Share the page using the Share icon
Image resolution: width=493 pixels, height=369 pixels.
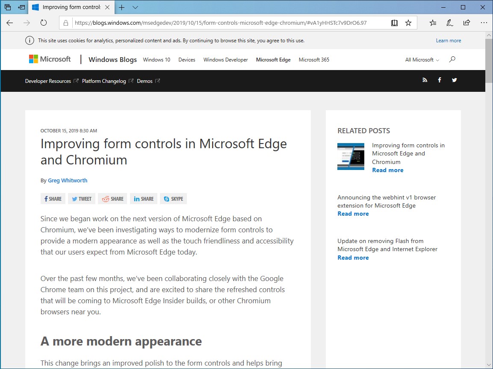pyautogui.click(x=466, y=23)
